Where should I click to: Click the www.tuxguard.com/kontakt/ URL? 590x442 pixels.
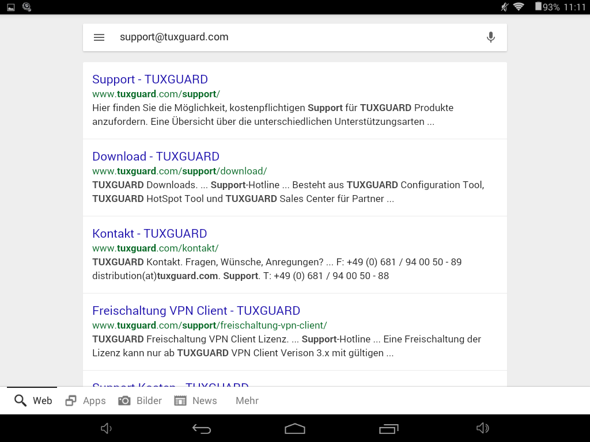(x=156, y=248)
